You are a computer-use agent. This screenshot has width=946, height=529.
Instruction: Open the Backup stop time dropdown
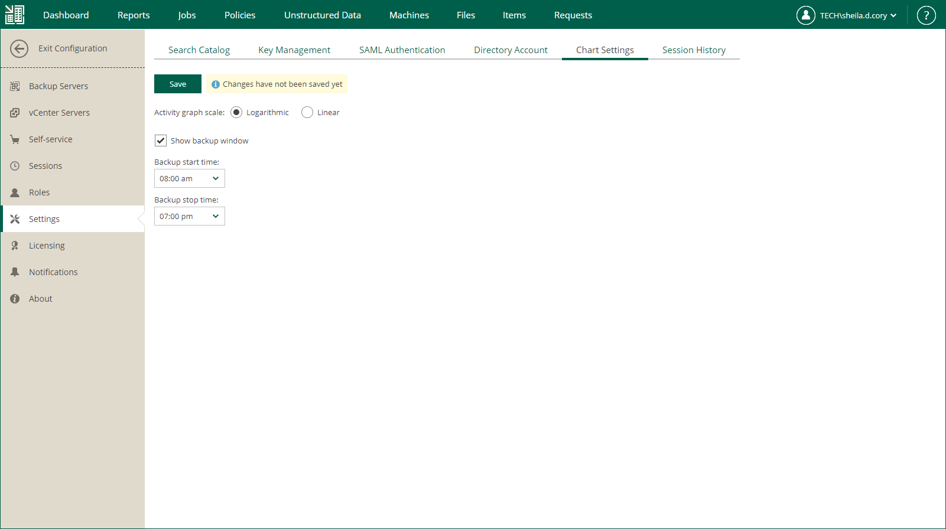coord(190,216)
